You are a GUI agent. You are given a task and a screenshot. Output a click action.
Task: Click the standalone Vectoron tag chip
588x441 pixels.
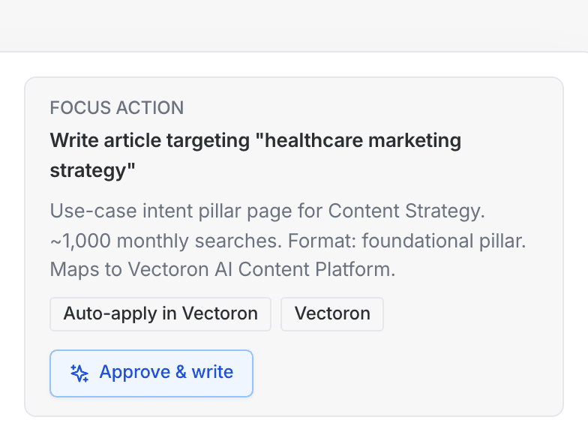[x=332, y=313]
